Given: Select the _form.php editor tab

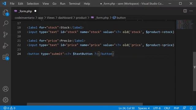Looking at the screenshot, I should 25,11.
